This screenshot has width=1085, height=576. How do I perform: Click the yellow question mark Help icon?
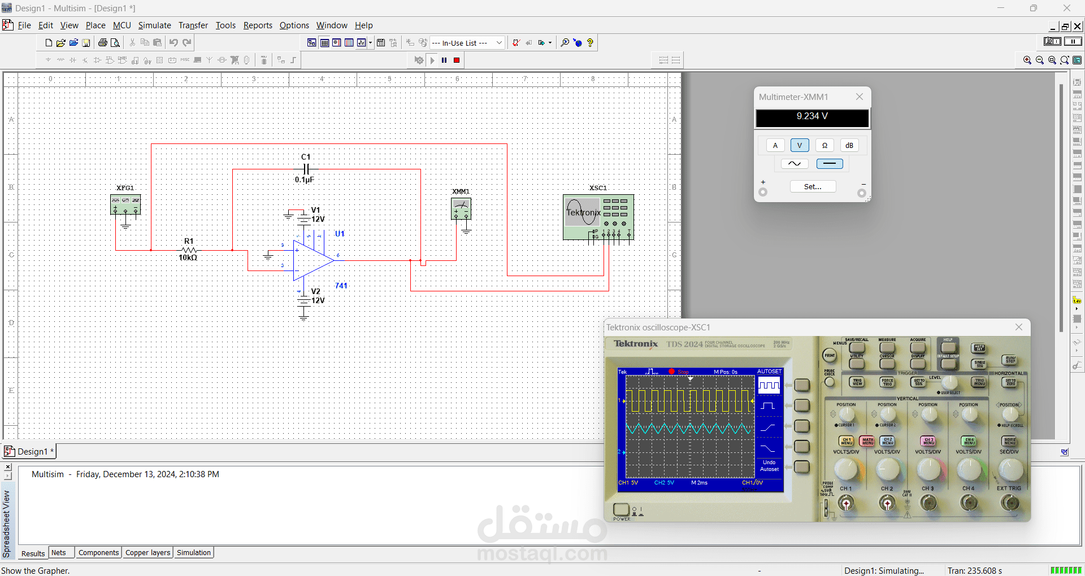click(590, 43)
